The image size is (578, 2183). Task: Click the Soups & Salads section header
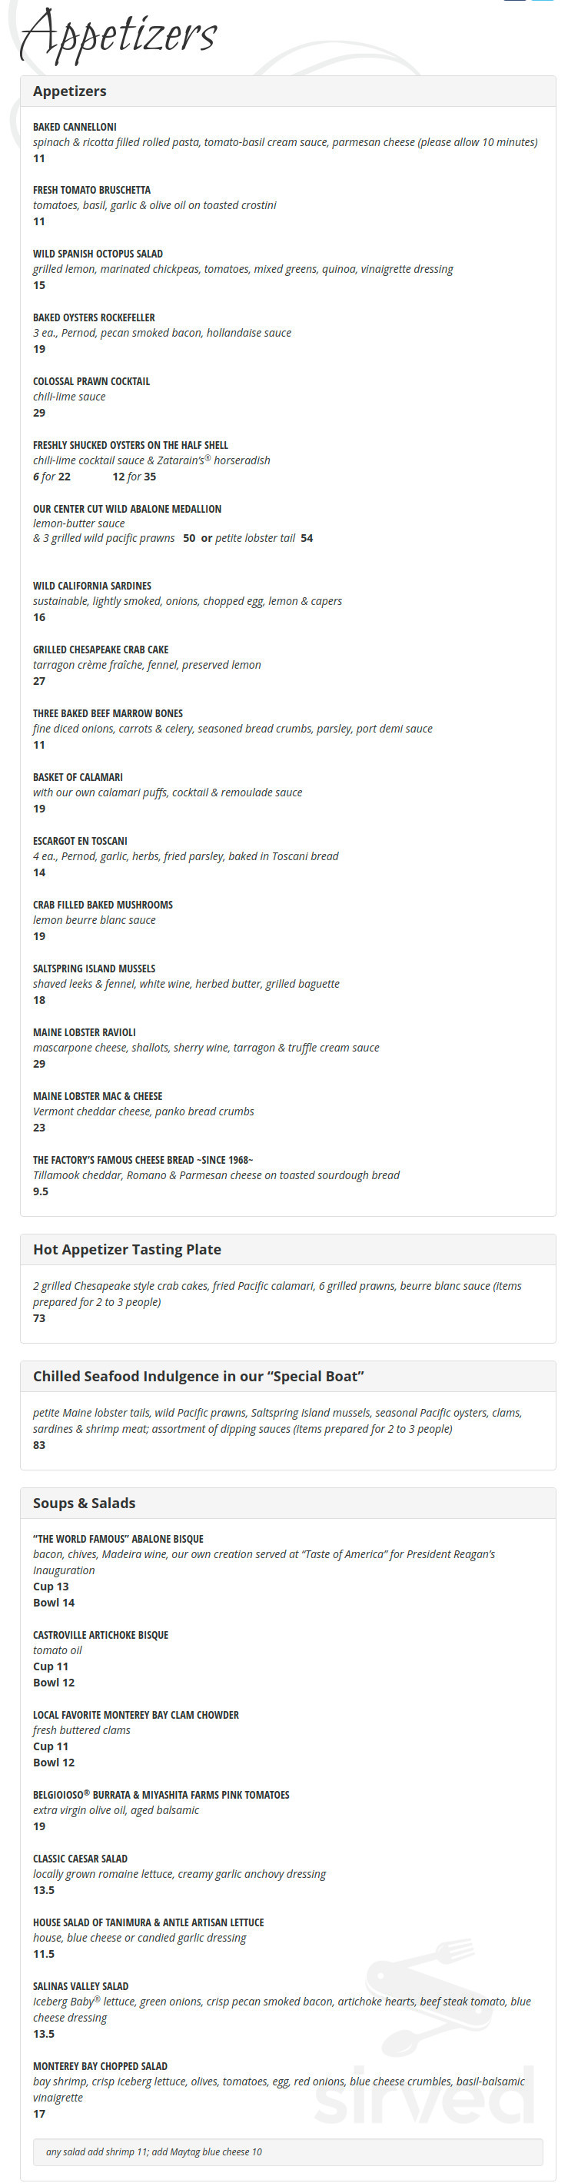pyautogui.click(x=288, y=1503)
